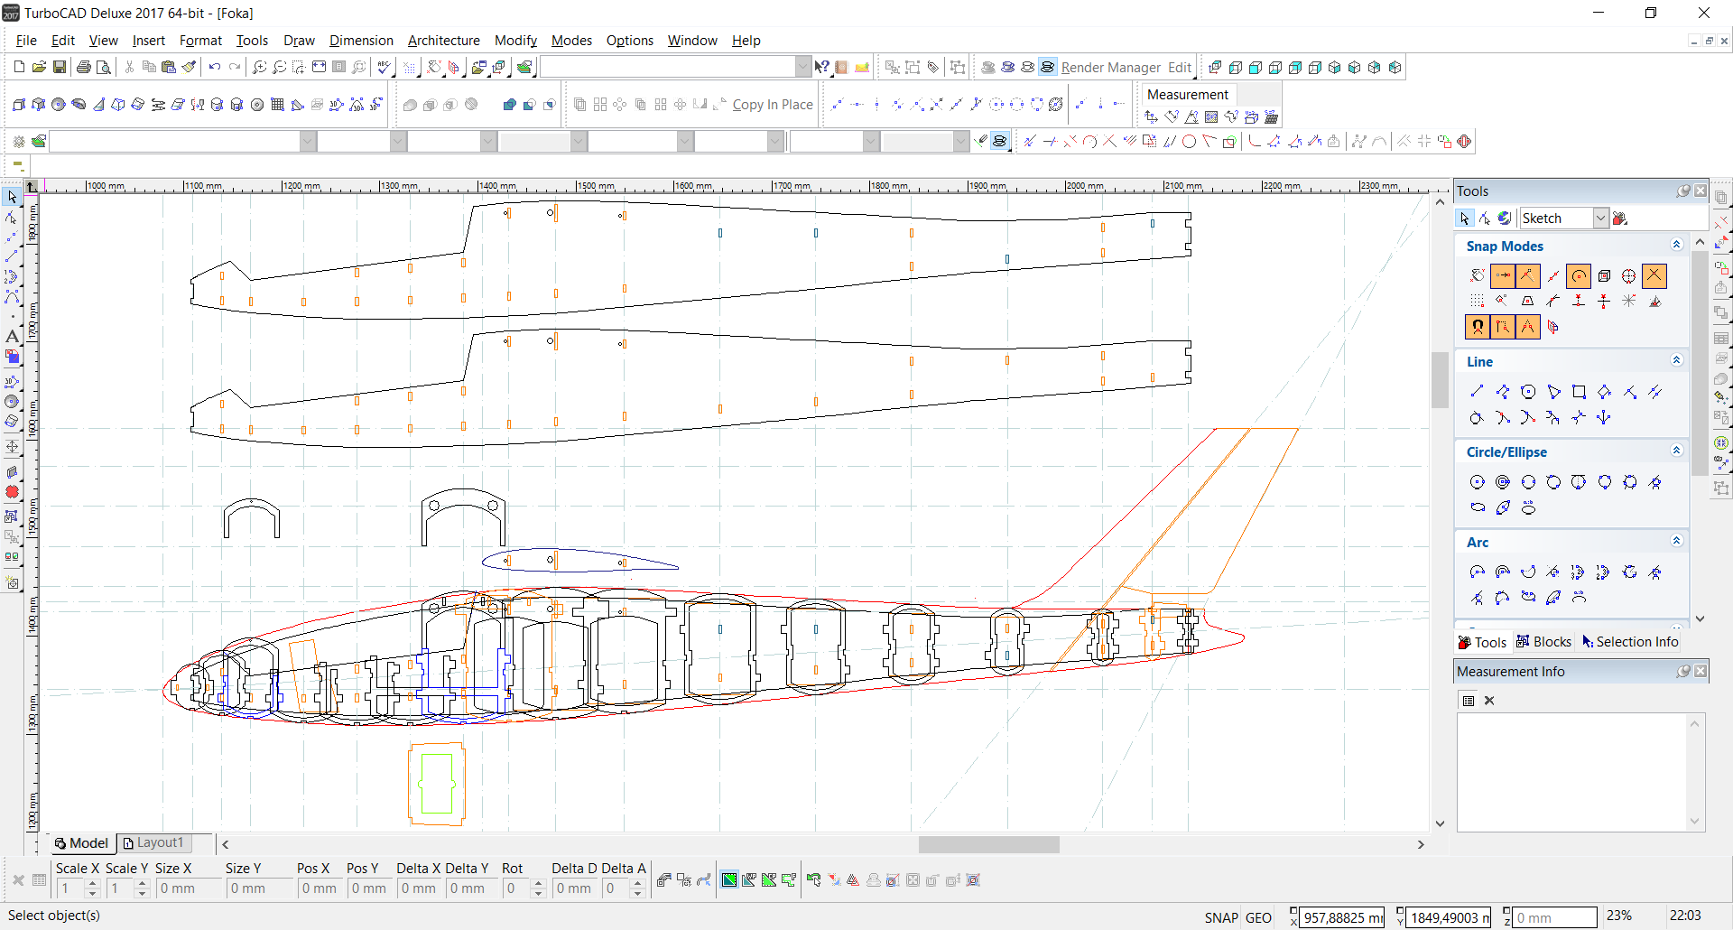Select the Polygon tool in Line panel
This screenshot has width=1733, height=930.
(x=1528, y=392)
